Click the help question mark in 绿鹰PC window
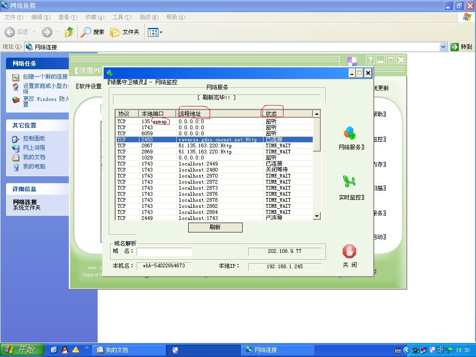 coord(370,60)
